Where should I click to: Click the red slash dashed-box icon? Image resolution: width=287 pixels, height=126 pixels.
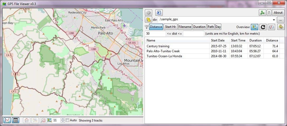point(271,27)
